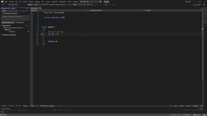This screenshot has height=116, width=207.
Task: Open the Git menu
Action: pos(20,2)
